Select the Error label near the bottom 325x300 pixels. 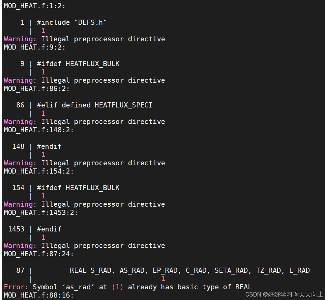click(16, 287)
